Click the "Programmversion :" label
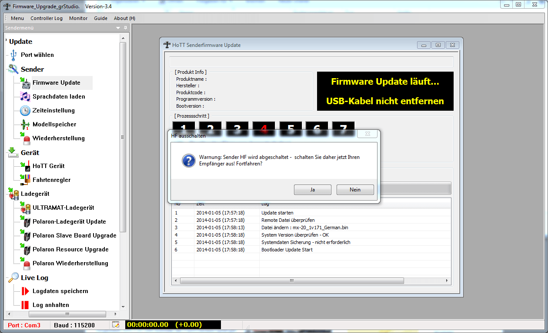Screen dimensions: 548x333 click(x=196, y=99)
